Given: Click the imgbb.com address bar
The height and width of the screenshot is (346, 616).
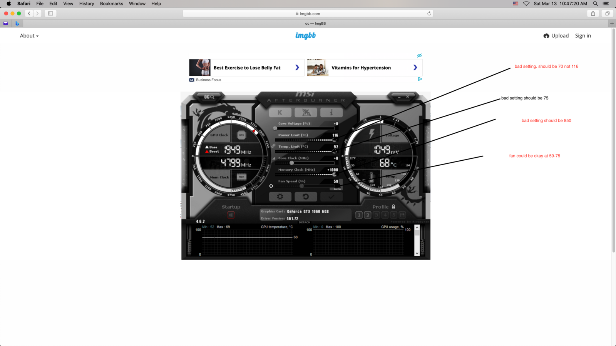Looking at the screenshot, I should (x=308, y=13).
